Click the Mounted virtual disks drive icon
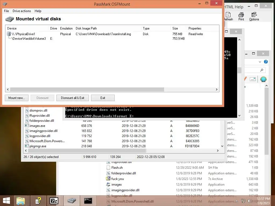 10,19
